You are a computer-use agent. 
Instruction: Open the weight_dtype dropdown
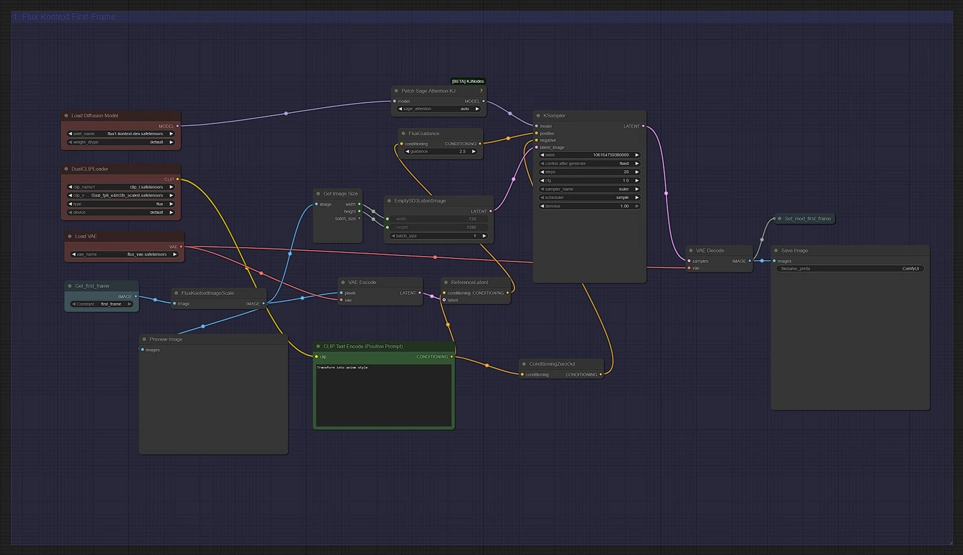(121, 142)
